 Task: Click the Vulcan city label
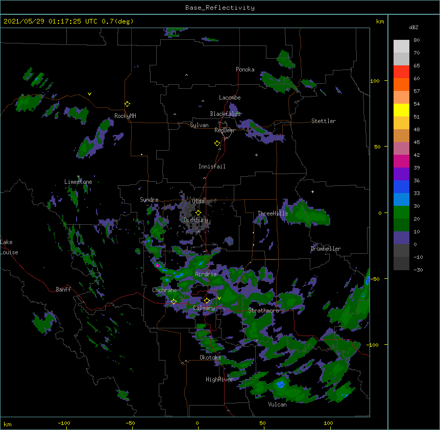click(x=277, y=404)
